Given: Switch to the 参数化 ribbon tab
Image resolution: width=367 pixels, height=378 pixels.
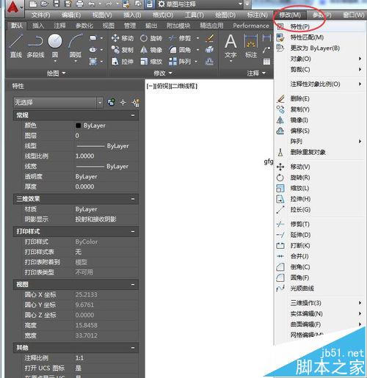Looking at the screenshot, I should [84, 26].
